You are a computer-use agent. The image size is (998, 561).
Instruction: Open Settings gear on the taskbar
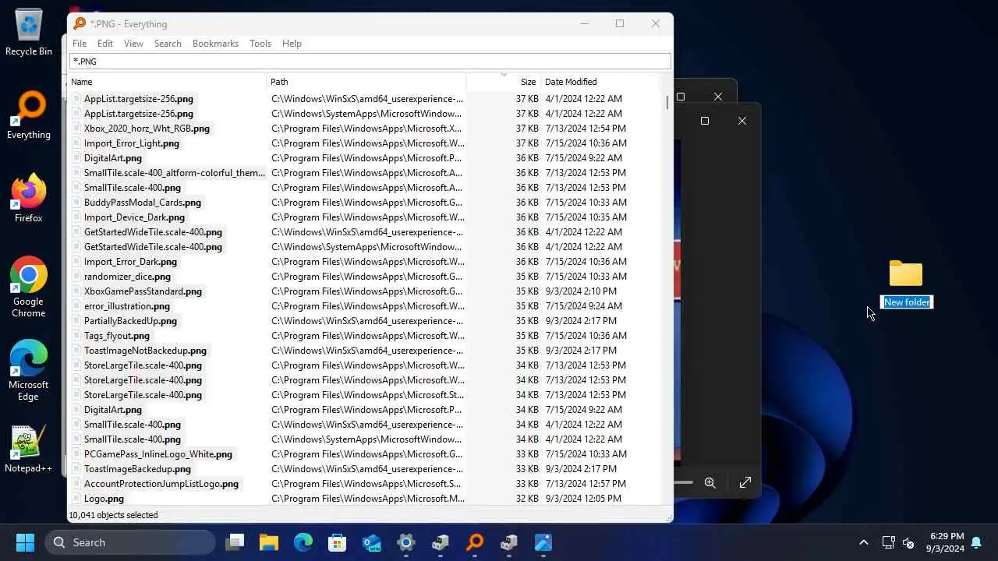coord(406,542)
